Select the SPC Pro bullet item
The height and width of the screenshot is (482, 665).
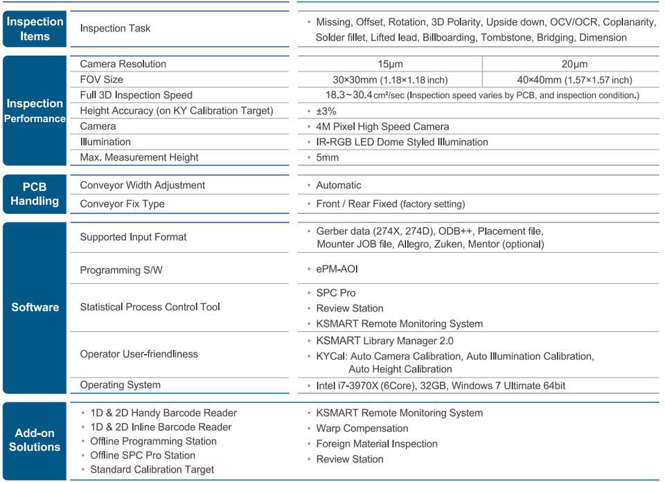point(336,293)
